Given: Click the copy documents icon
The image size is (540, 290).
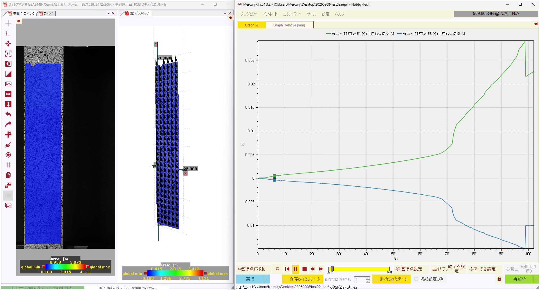Looking at the screenshot, I should pyautogui.click(x=8, y=175).
